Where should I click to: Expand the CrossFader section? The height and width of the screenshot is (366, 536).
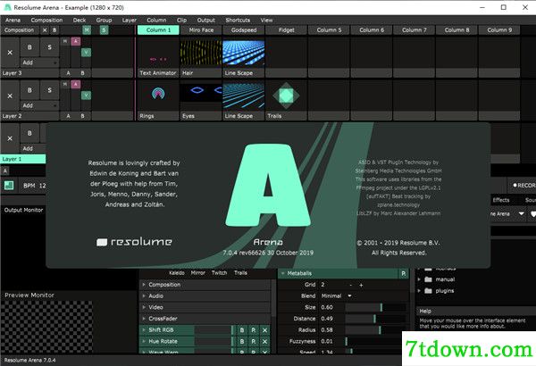[144, 319]
